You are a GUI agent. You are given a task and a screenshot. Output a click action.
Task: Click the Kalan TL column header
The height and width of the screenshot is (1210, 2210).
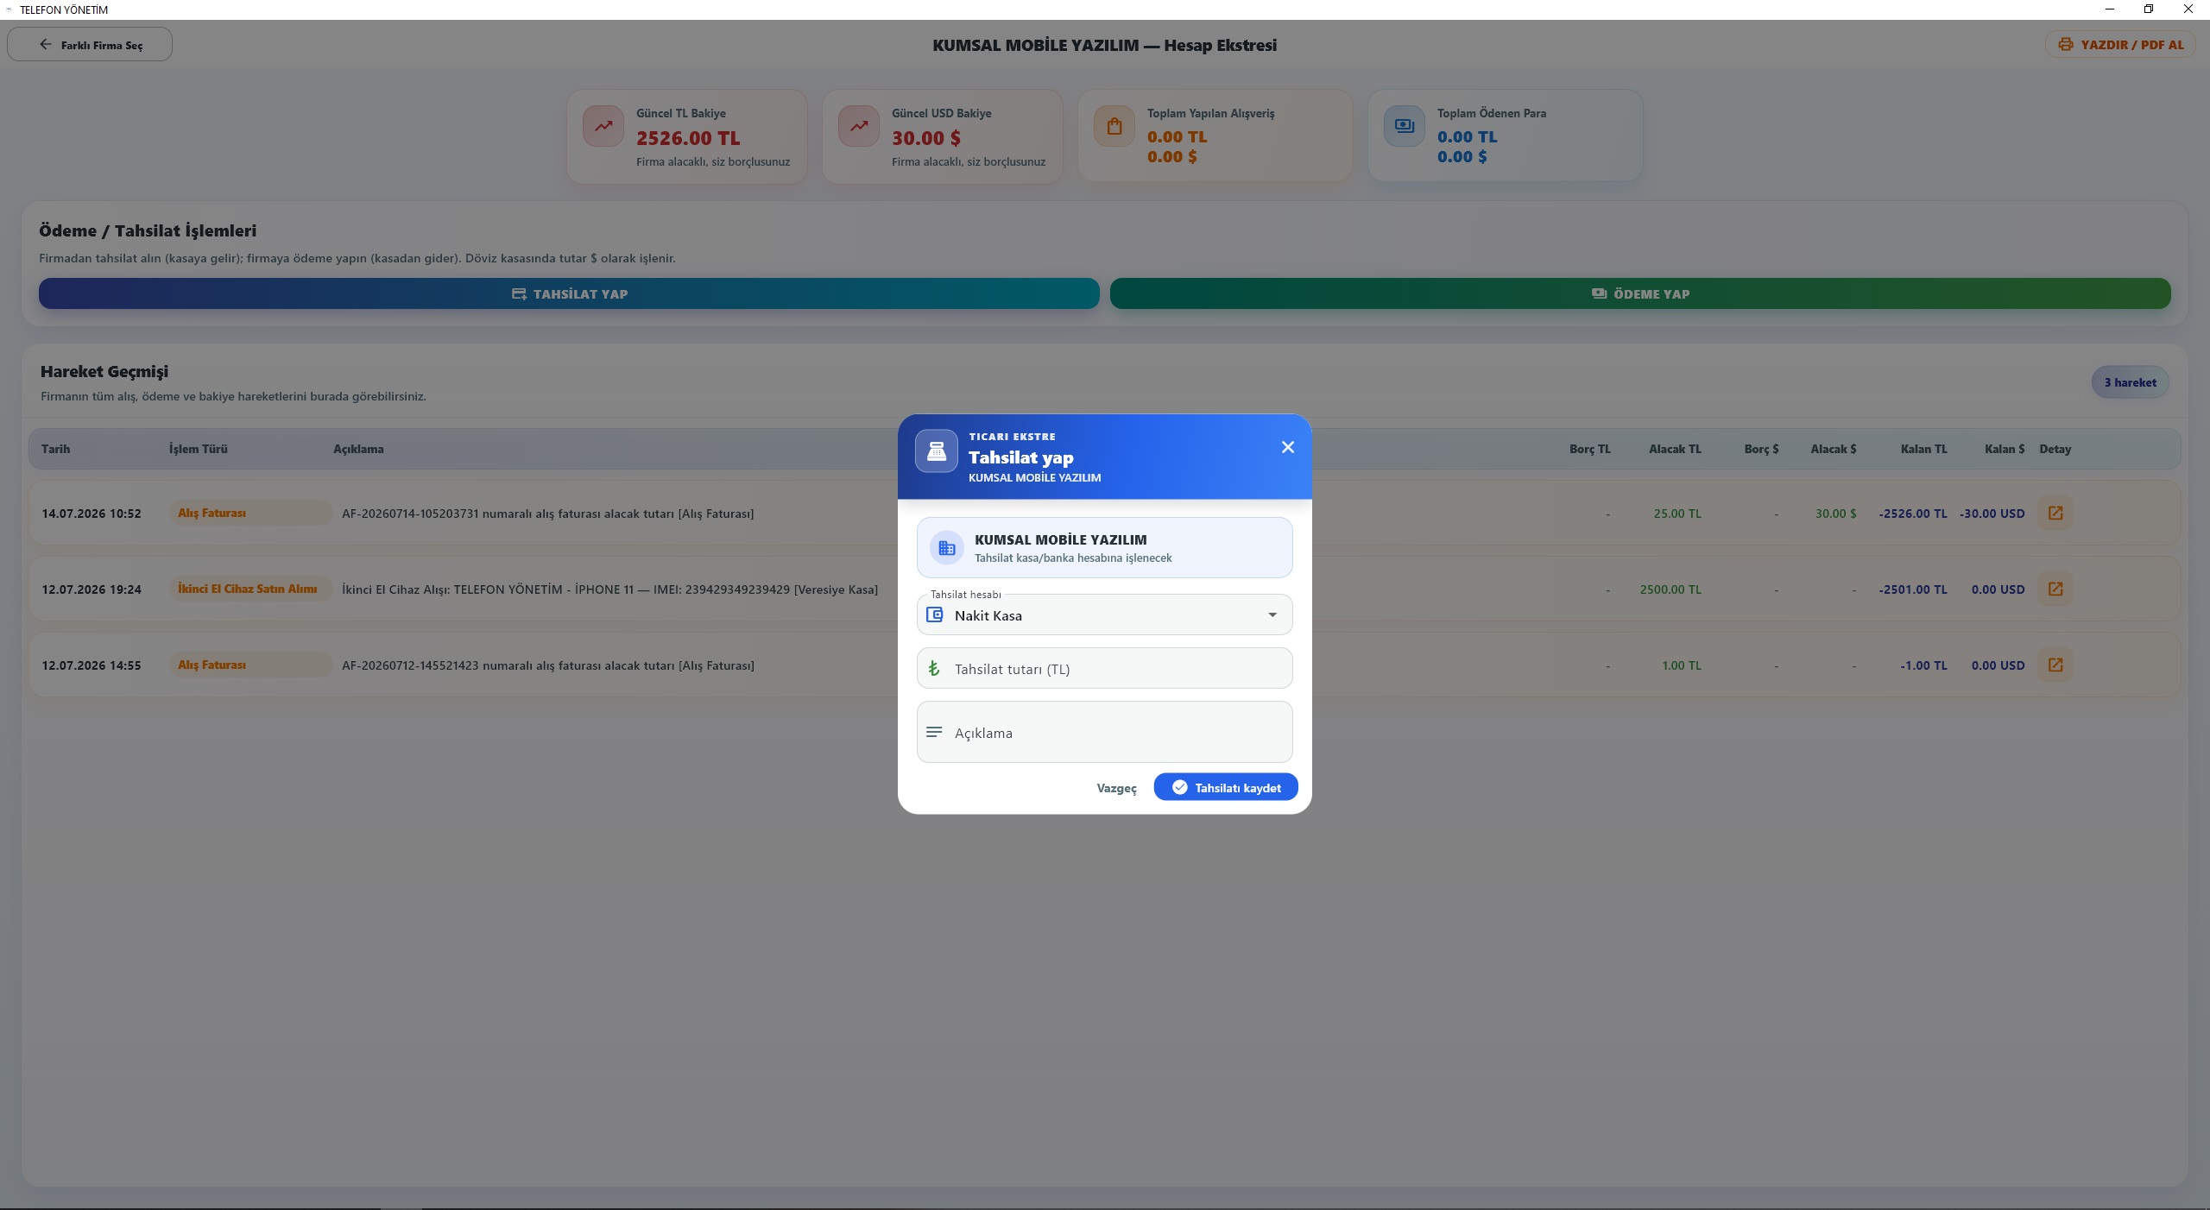click(x=1924, y=449)
